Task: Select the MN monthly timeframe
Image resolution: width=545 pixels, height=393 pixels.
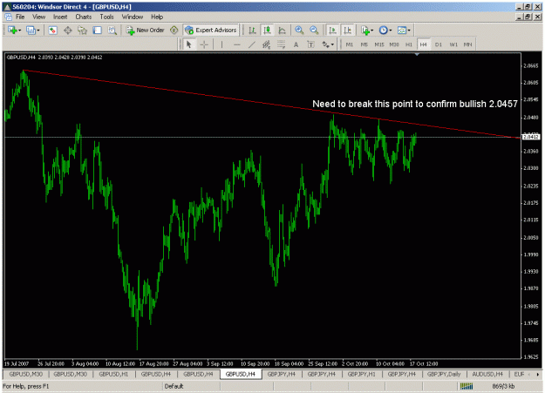Action: click(468, 44)
